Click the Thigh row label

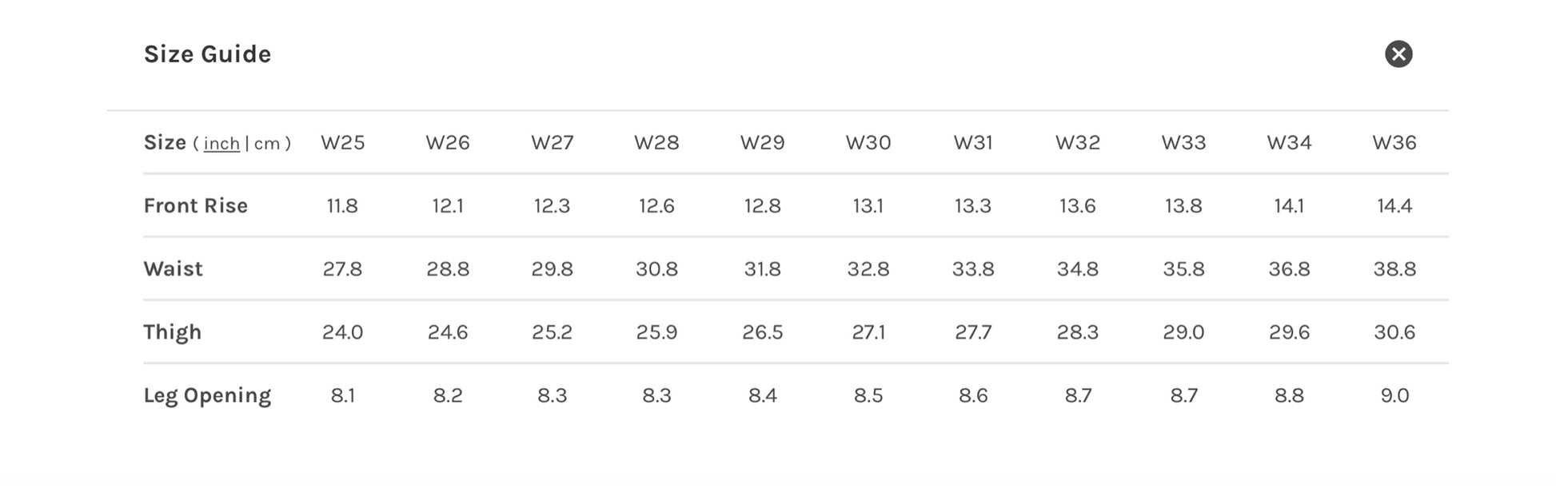(172, 332)
